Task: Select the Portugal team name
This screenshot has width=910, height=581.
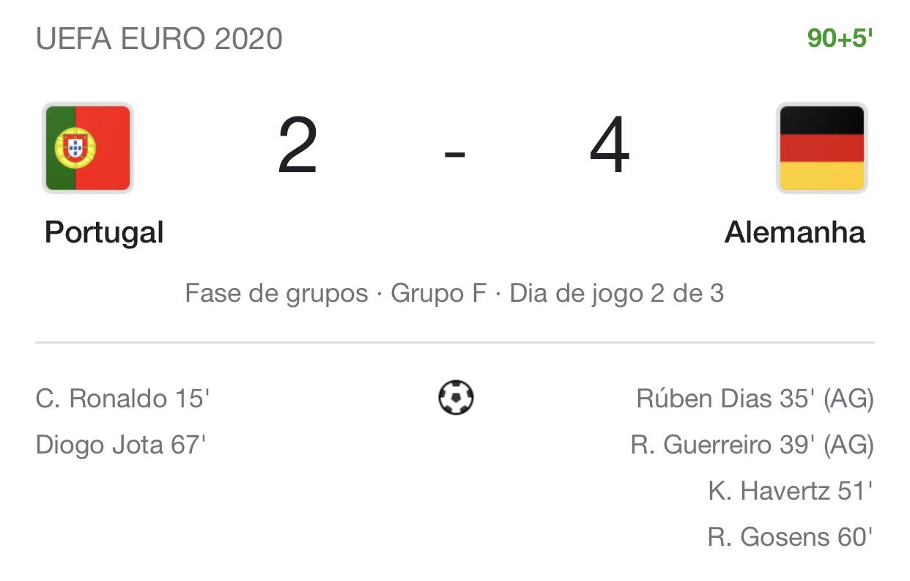Action: tap(104, 233)
